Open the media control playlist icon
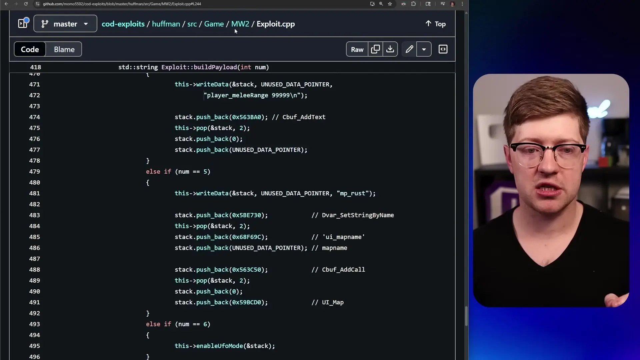Screen dimensions: 640x360 click(x=443, y=4)
